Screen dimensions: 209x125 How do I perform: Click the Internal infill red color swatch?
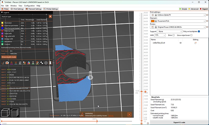pos(2,31)
